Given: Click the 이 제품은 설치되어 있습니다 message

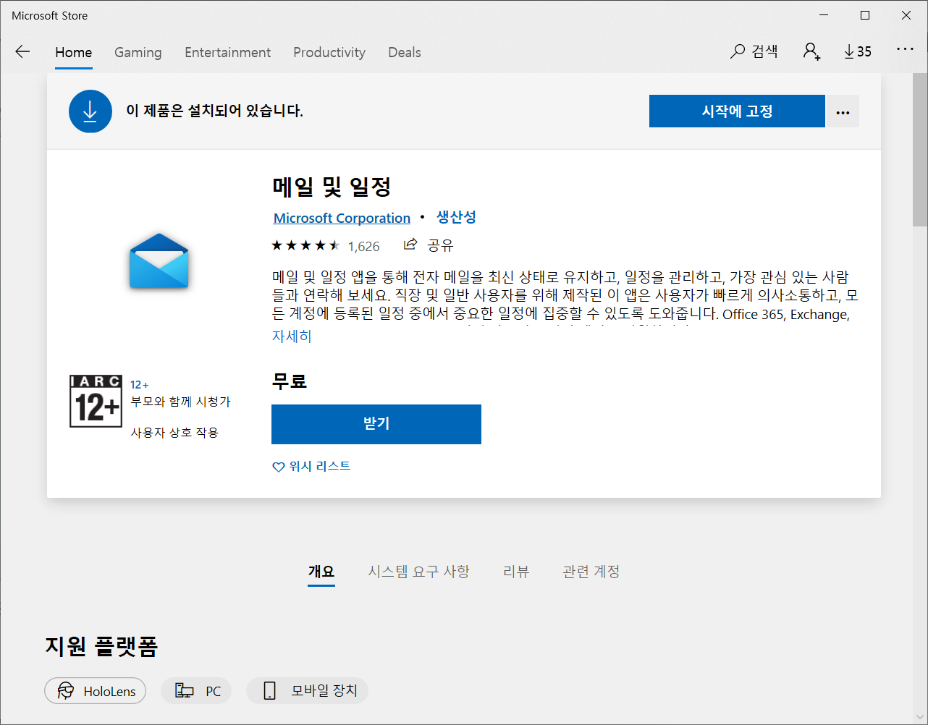Looking at the screenshot, I should coord(214,111).
